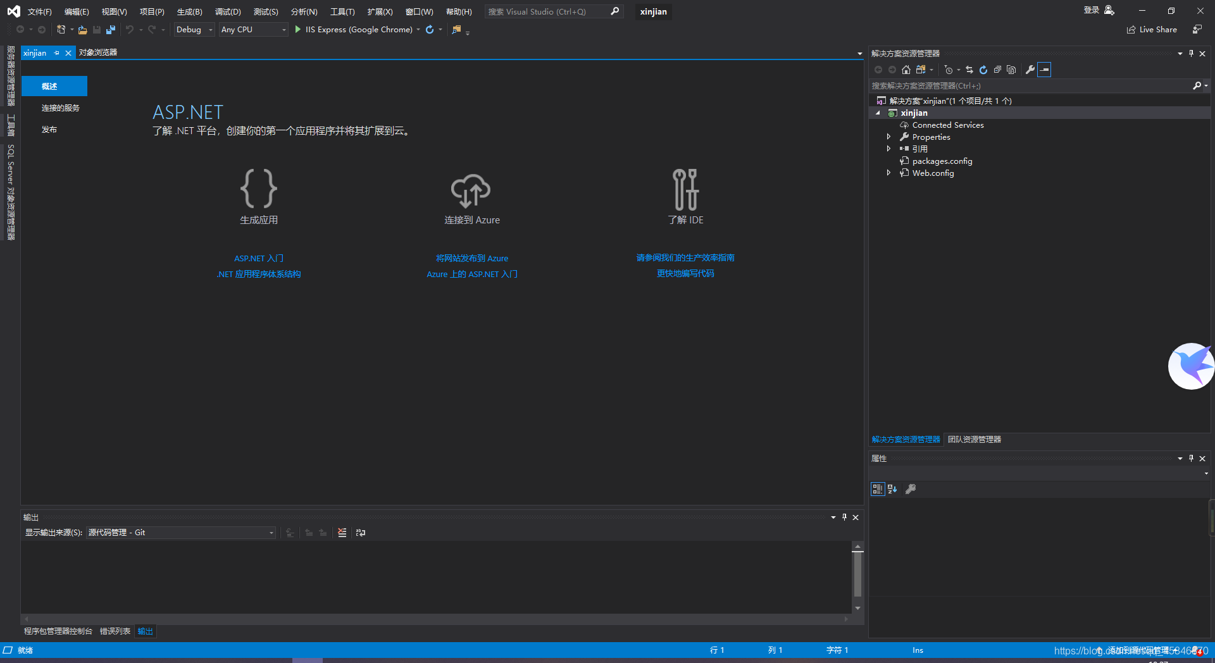Click the feedback icon next to Live Share
1215x663 pixels.
[x=1197, y=30]
